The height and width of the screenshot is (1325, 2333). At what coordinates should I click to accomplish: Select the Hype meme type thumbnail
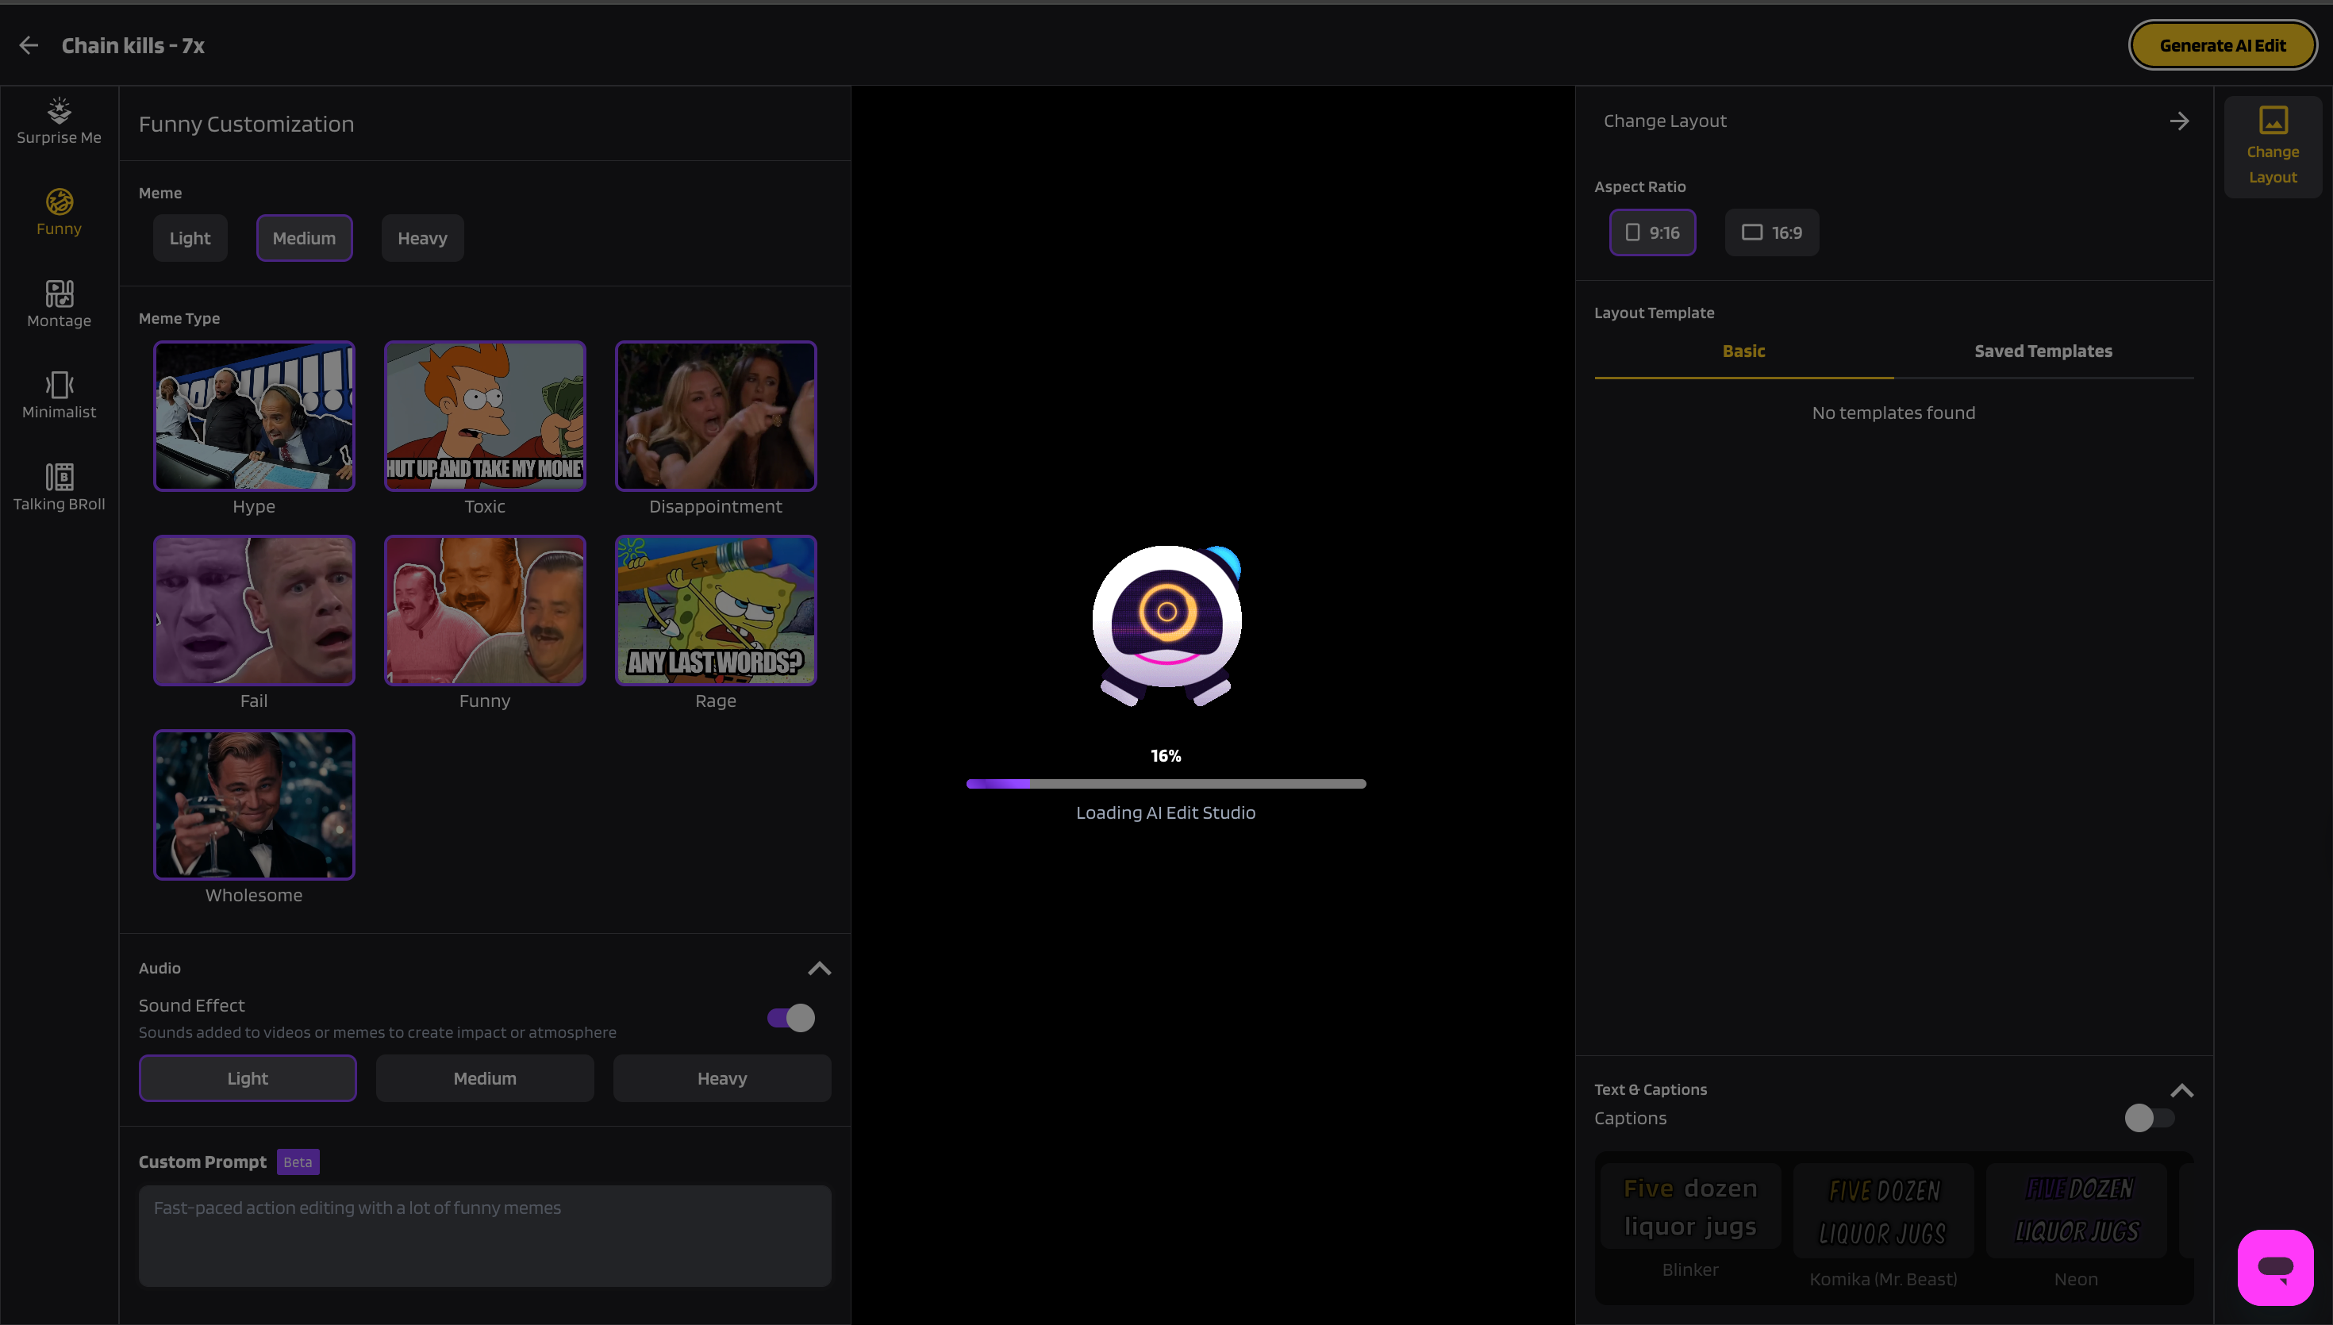tap(254, 416)
